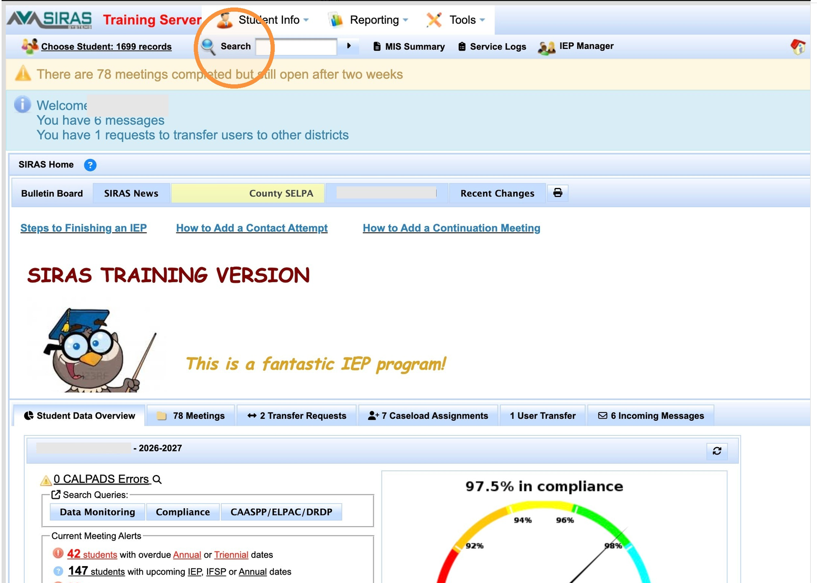The height and width of the screenshot is (583, 817).
Task: Switch to the Bulletin Board tab
Action: tap(52, 193)
